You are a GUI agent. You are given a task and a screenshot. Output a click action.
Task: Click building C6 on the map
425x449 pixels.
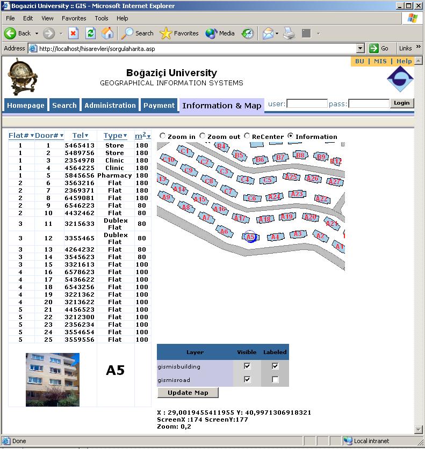click(x=252, y=198)
